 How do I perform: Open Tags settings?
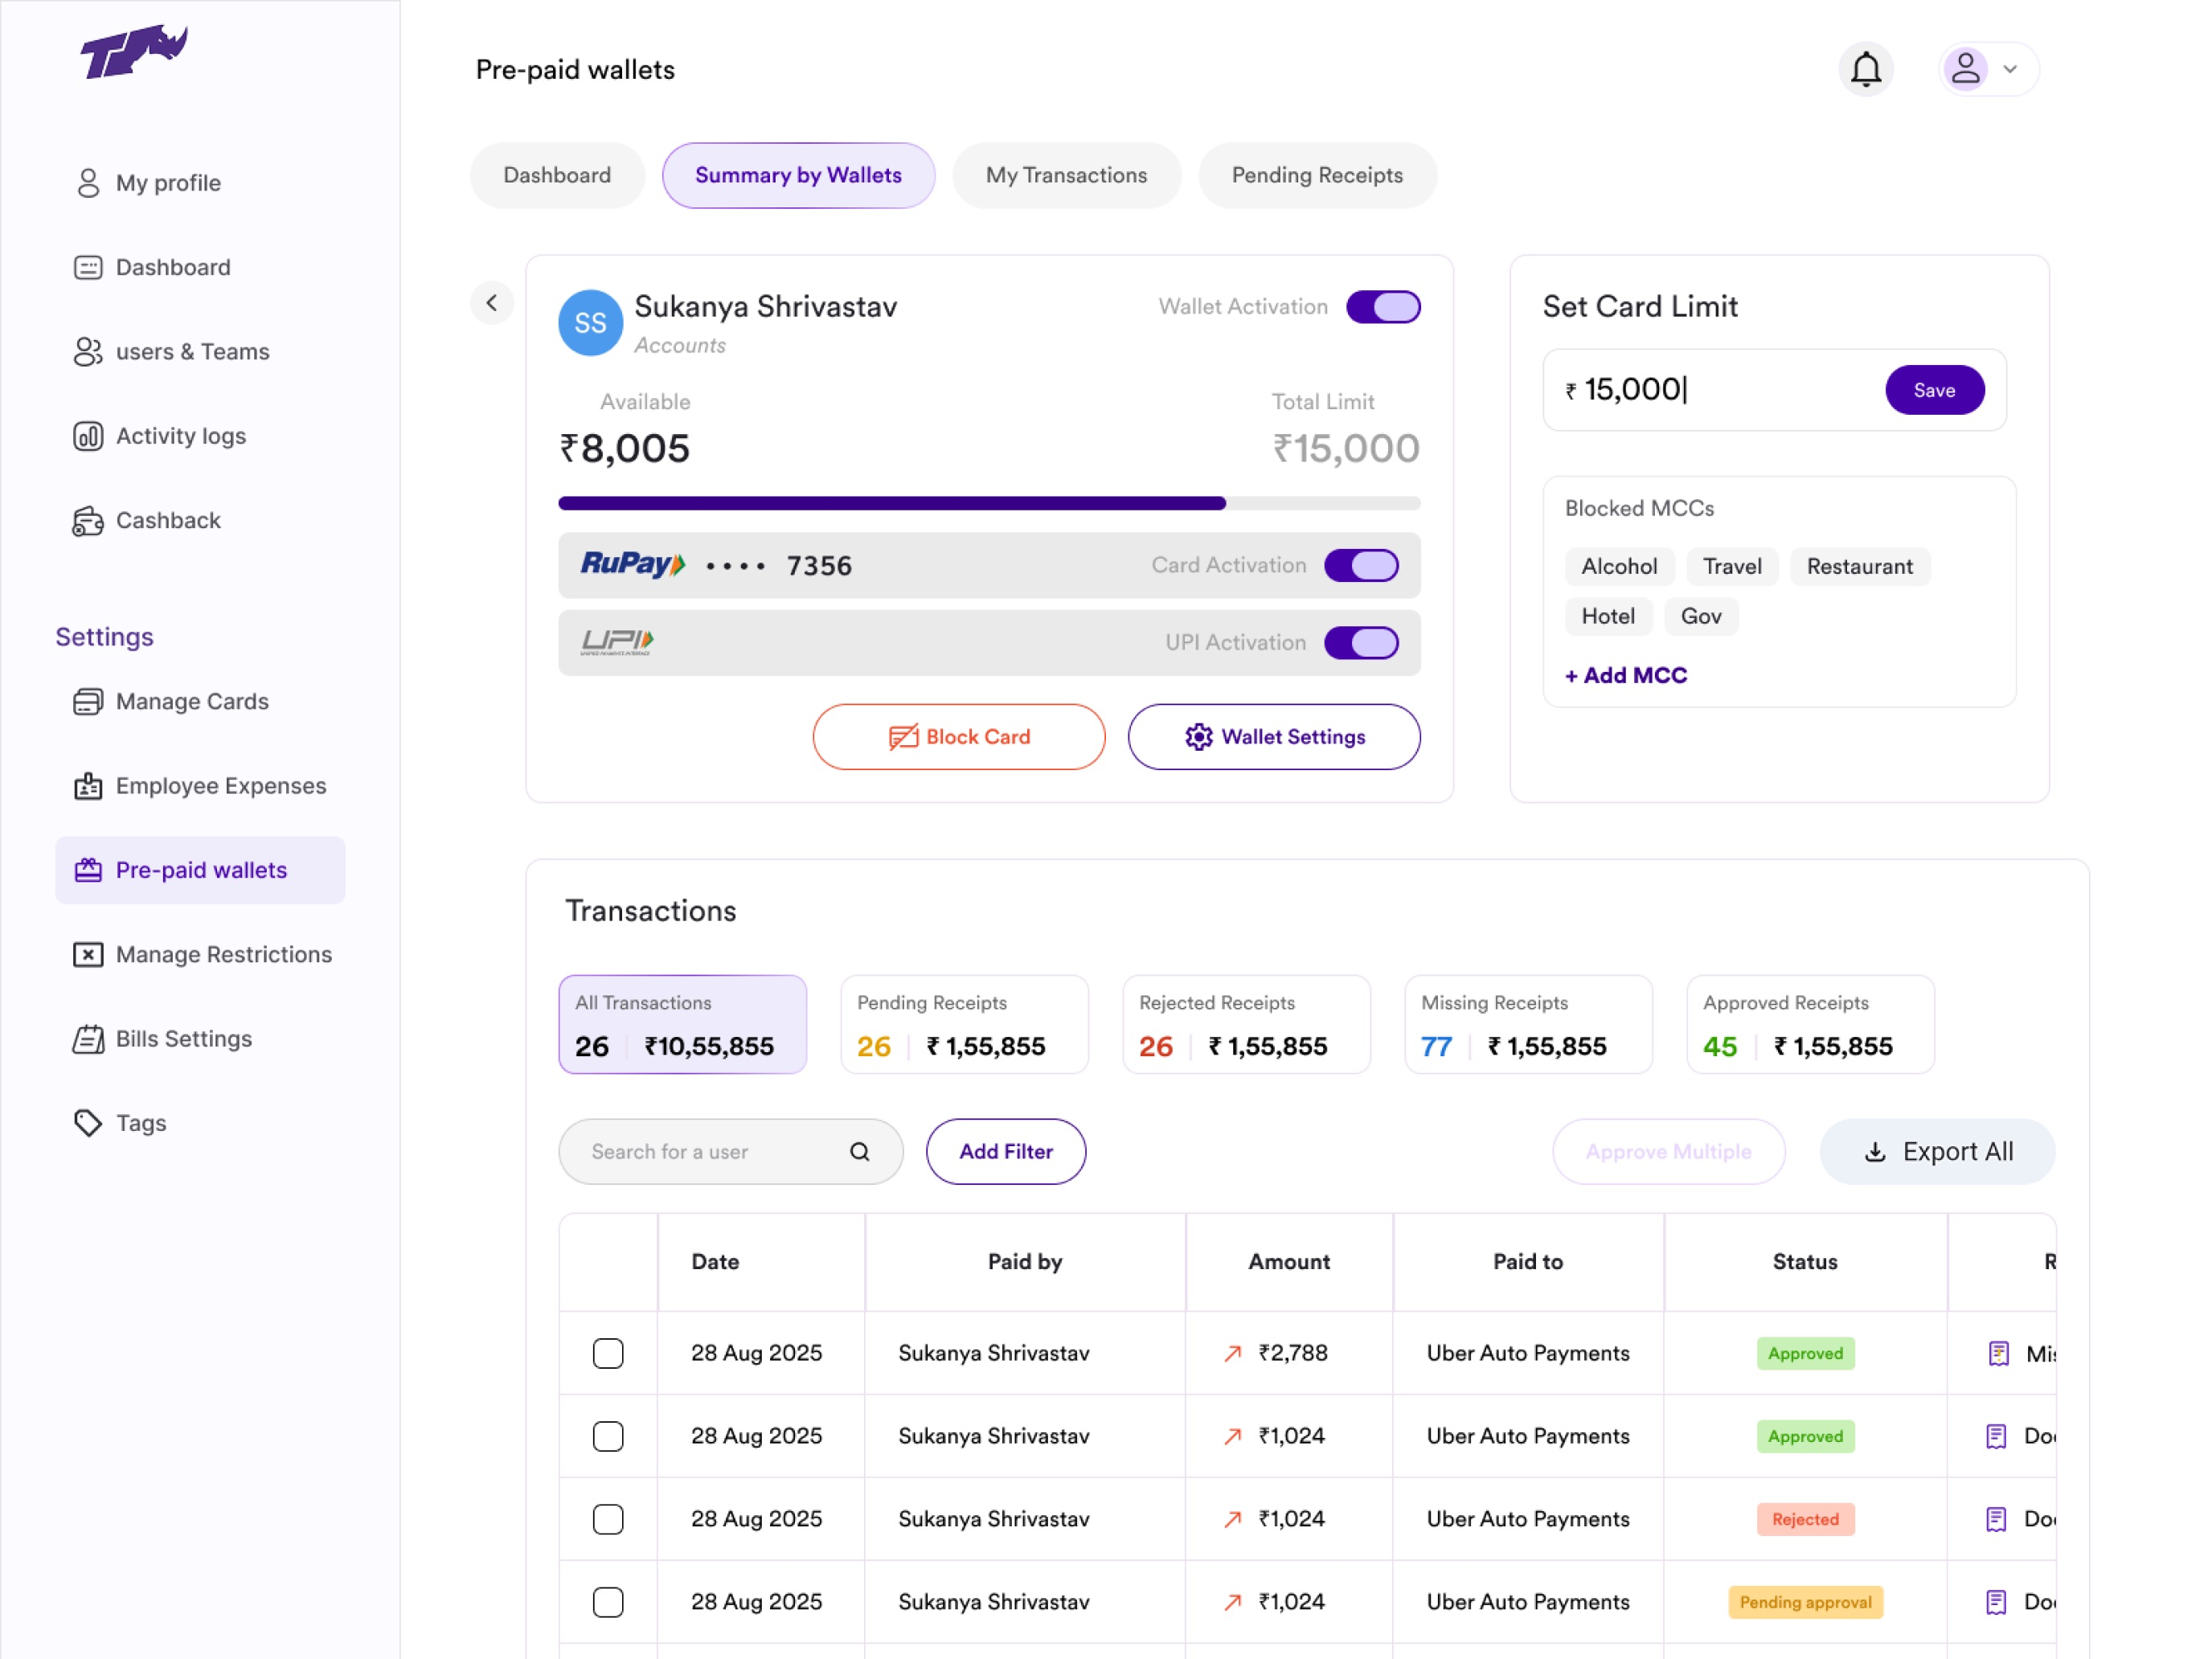[x=120, y=1123]
